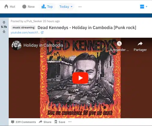Image resolution: width=152 pixels, height=126 pixels.
Task: Expand the Today time range dropdown
Action: [x=66, y=7]
